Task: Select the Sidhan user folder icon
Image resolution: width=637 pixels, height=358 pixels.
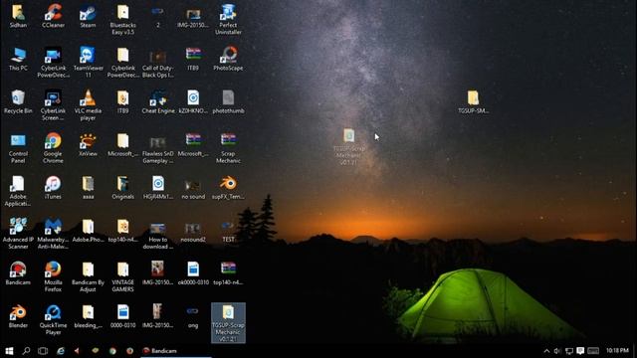Action: [x=18, y=16]
